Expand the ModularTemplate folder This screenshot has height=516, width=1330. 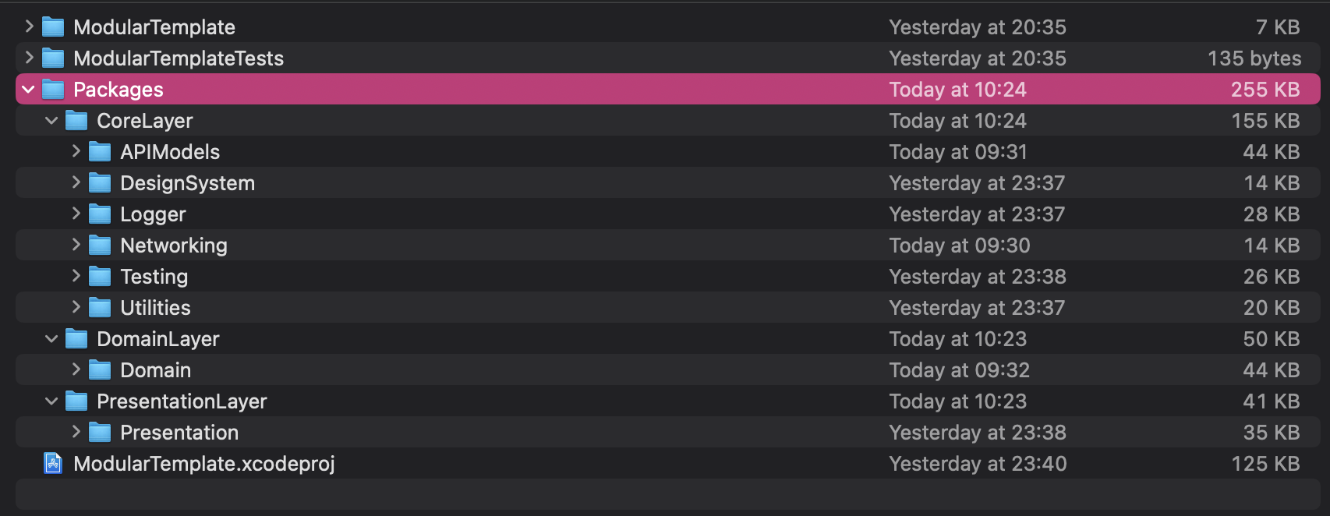[29, 27]
